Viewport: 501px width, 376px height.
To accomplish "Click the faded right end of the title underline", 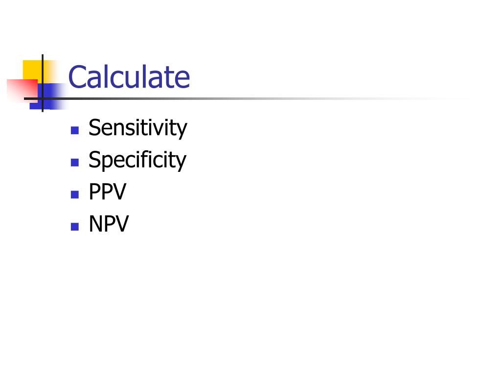I will [432, 98].
